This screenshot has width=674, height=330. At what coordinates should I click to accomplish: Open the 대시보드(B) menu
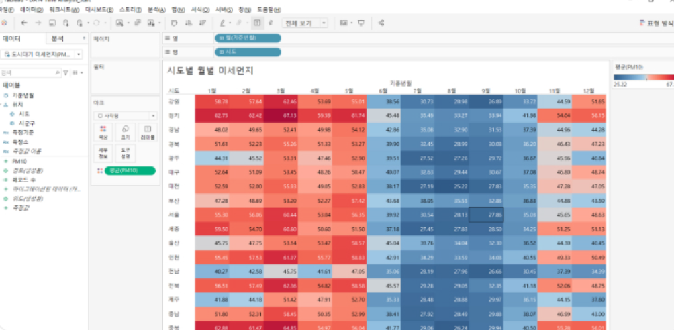tap(99, 9)
